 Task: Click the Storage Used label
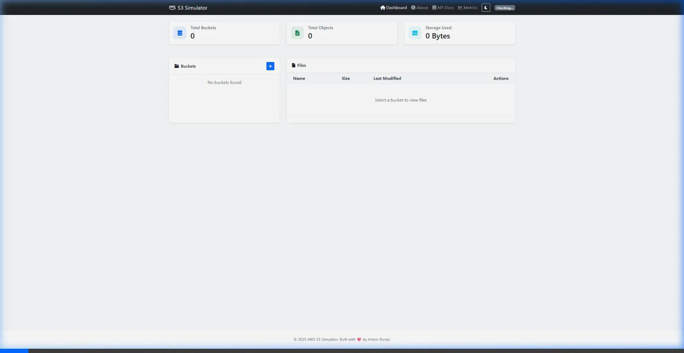pos(438,27)
